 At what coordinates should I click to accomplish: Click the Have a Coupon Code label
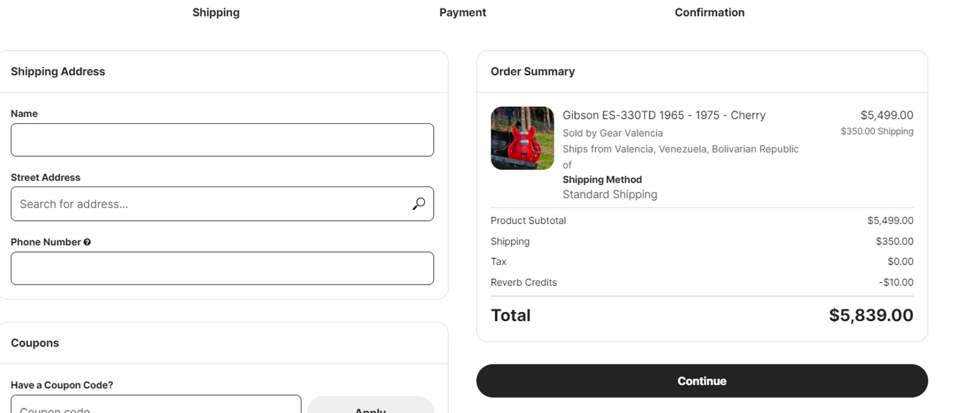62,385
